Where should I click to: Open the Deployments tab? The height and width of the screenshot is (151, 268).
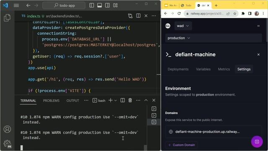[178, 69]
